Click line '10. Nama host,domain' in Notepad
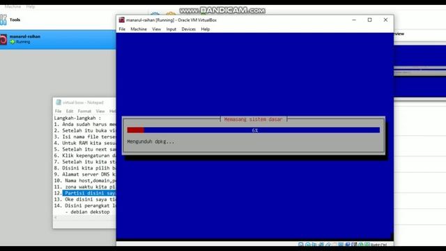Screen dimensions: 446x251 (x=85, y=181)
